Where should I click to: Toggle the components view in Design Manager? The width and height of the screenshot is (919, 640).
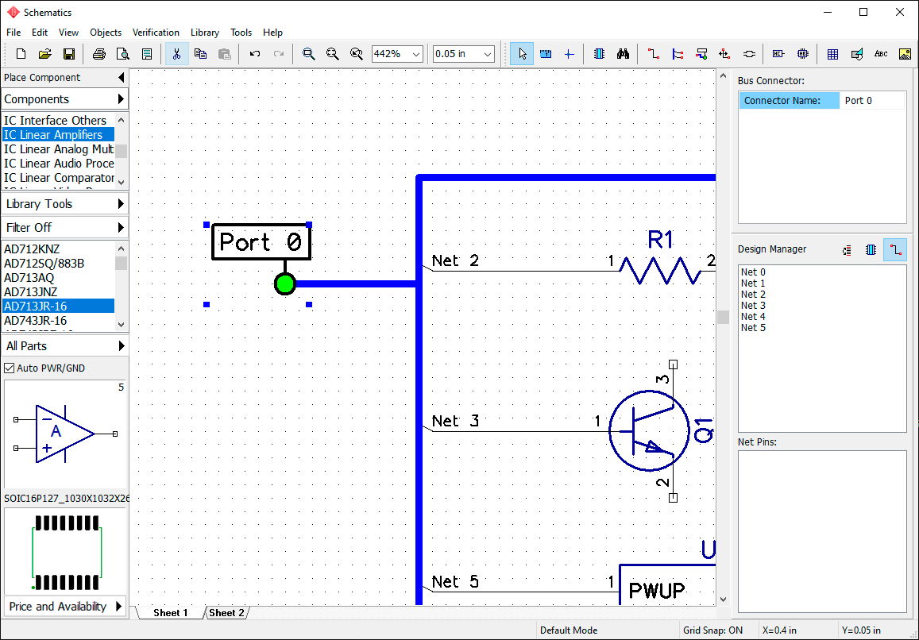point(871,249)
